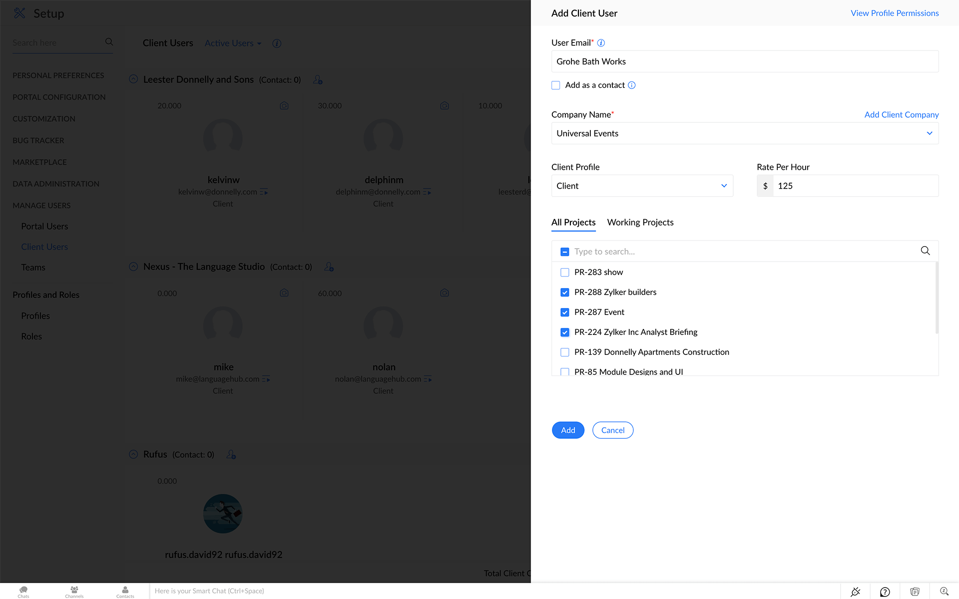959x599 pixels.
Task: Open the Client Profile dropdown
Action: (642, 186)
